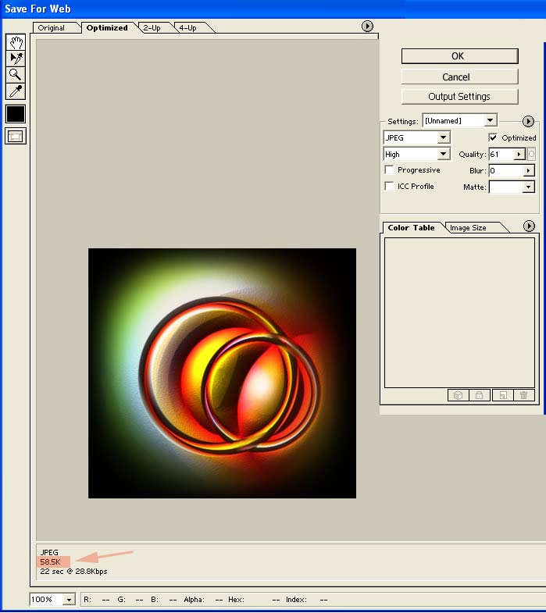
Task: Open the preview pane flyout menu arrow
Action: 367,27
